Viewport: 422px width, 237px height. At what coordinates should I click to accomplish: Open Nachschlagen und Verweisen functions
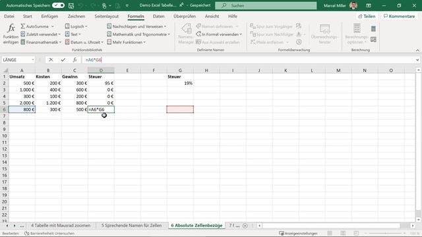point(136,26)
